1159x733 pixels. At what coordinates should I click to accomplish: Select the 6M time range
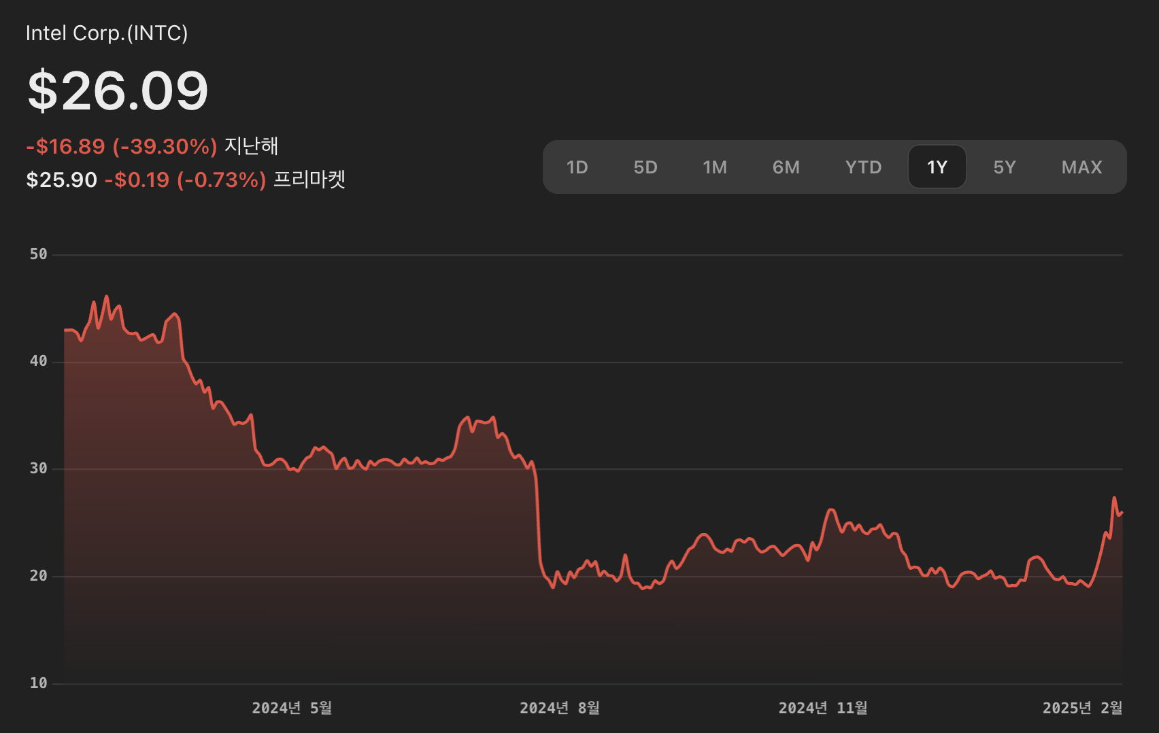(786, 167)
